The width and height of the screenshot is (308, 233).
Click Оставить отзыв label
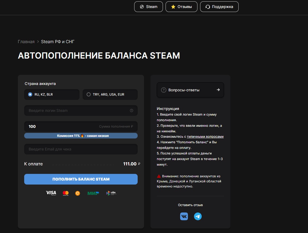coord(190,205)
